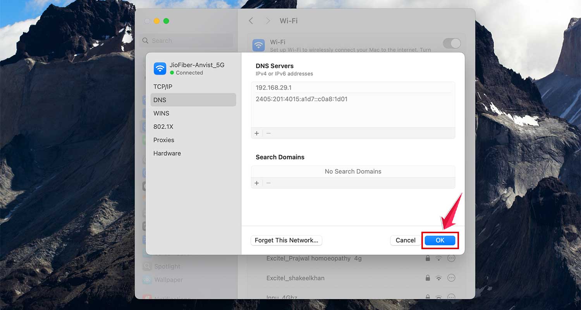Click the remove DNS server minus icon
Screen dimensions: 581x310
[269, 133]
